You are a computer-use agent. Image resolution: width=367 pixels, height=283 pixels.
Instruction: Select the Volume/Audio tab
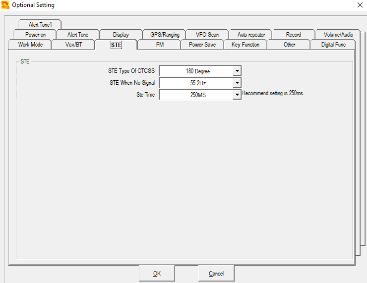pos(338,35)
